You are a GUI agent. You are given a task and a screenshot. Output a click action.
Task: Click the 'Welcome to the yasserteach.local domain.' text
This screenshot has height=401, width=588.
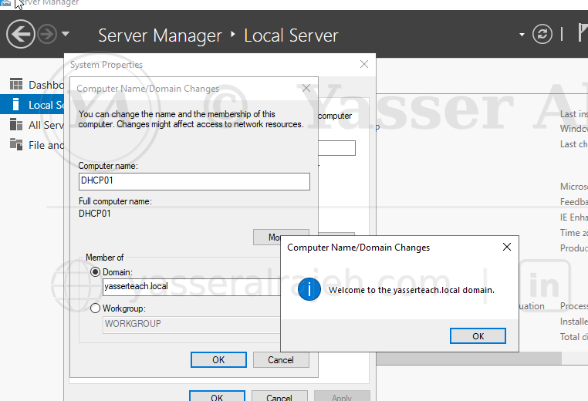[x=412, y=290]
